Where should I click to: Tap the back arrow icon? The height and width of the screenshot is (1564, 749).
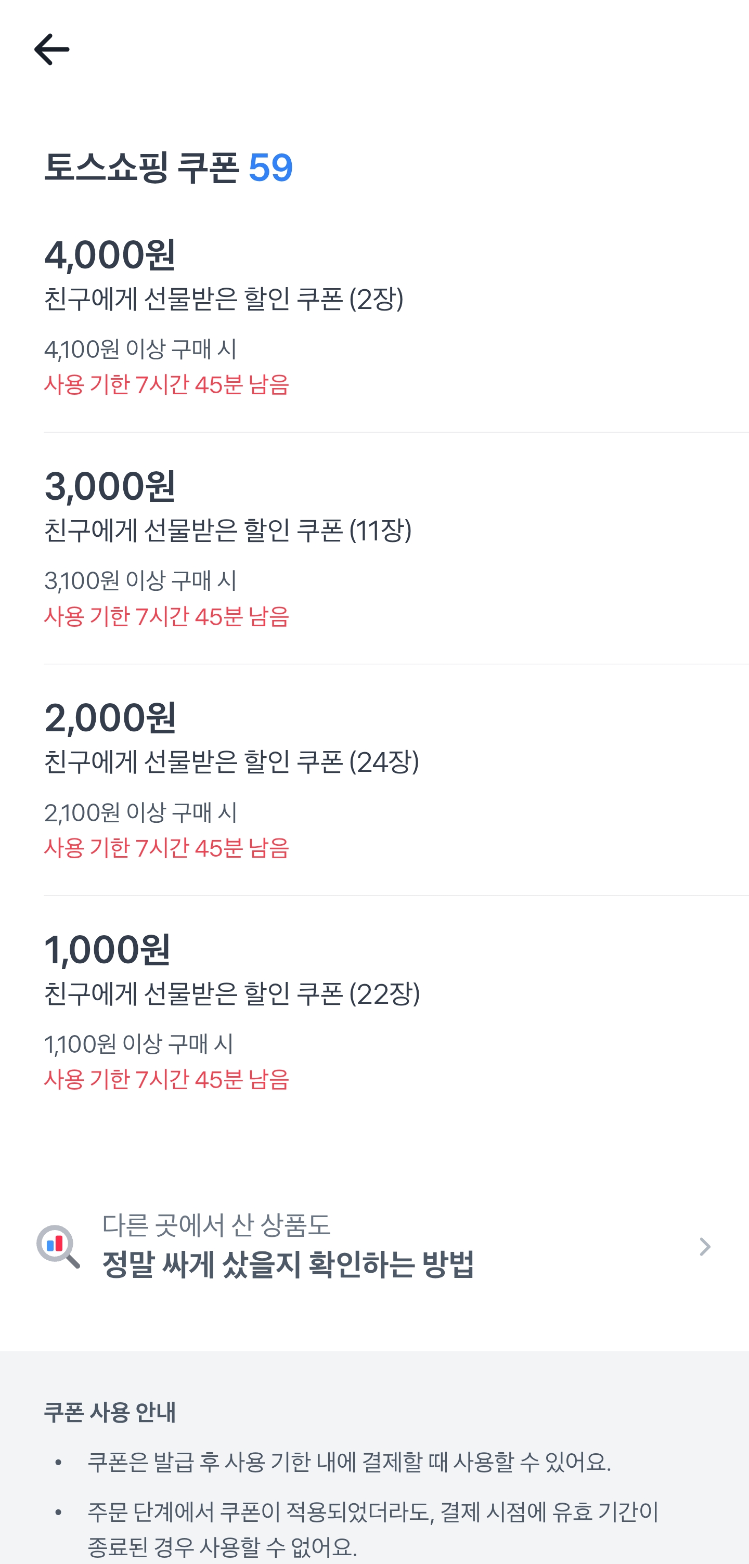(51, 49)
